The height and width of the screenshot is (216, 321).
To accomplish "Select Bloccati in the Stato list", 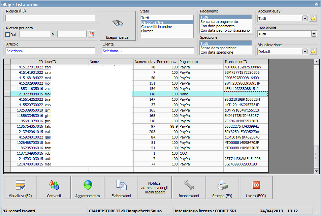I will 167,31.
